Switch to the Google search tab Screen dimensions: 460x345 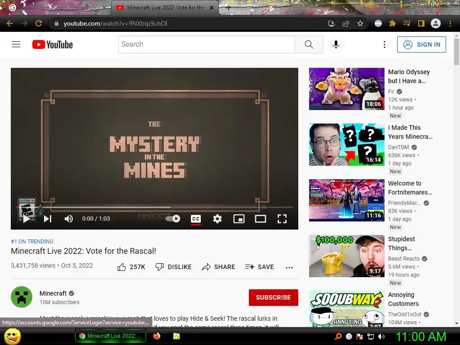pos(57,8)
